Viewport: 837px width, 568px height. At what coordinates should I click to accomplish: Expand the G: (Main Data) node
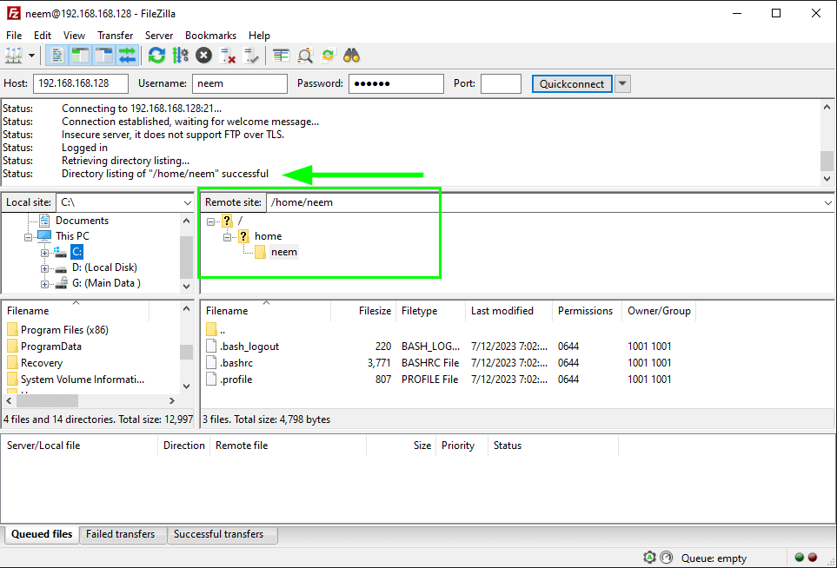point(45,284)
